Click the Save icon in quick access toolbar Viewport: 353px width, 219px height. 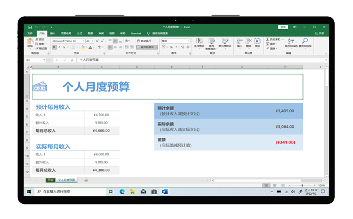click(30, 27)
